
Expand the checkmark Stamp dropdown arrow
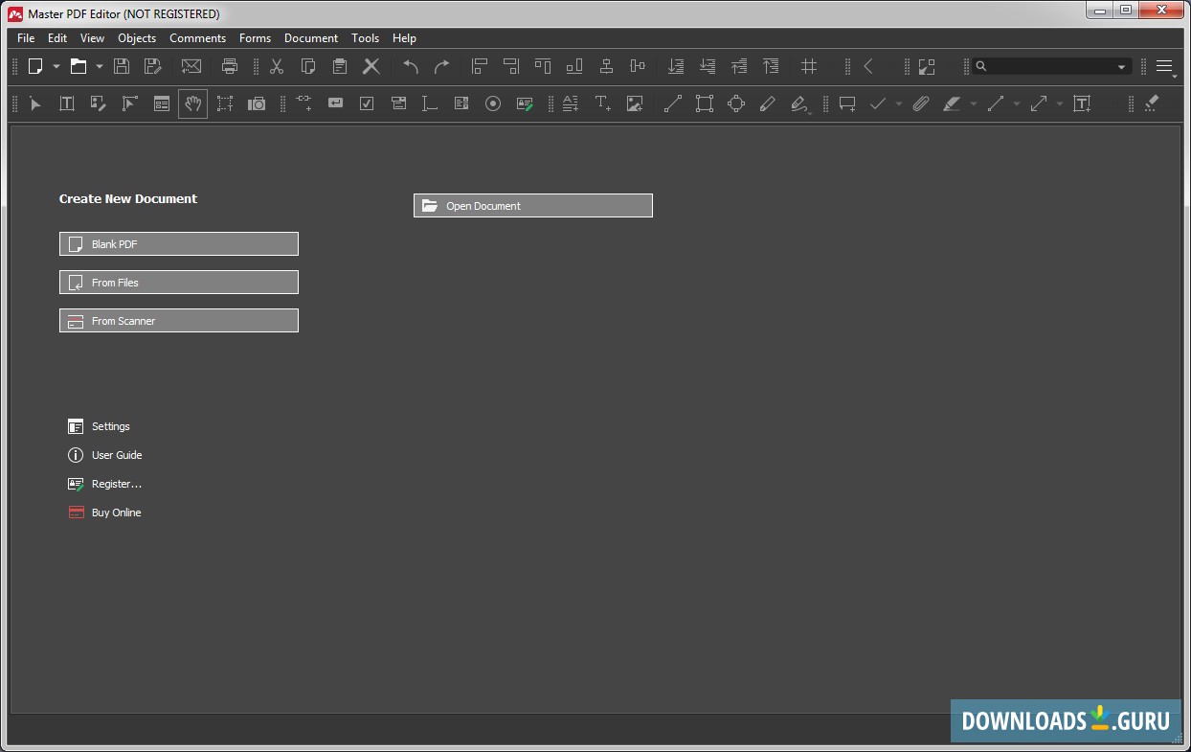pos(899,104)
